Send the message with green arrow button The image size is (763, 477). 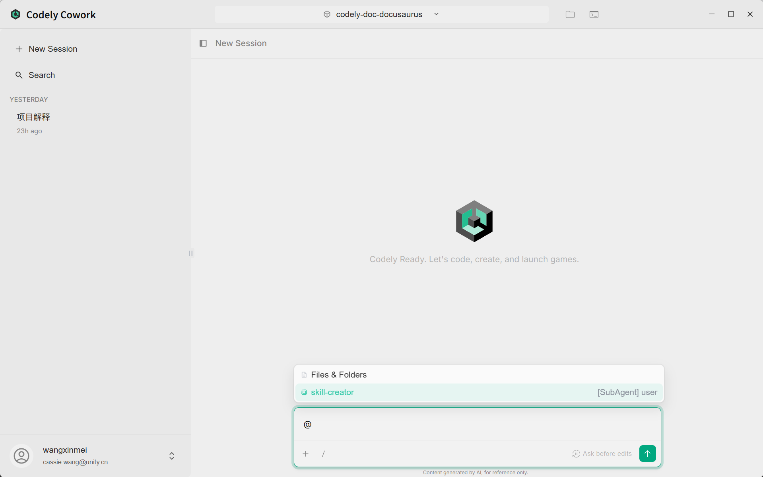coord(647,454)
